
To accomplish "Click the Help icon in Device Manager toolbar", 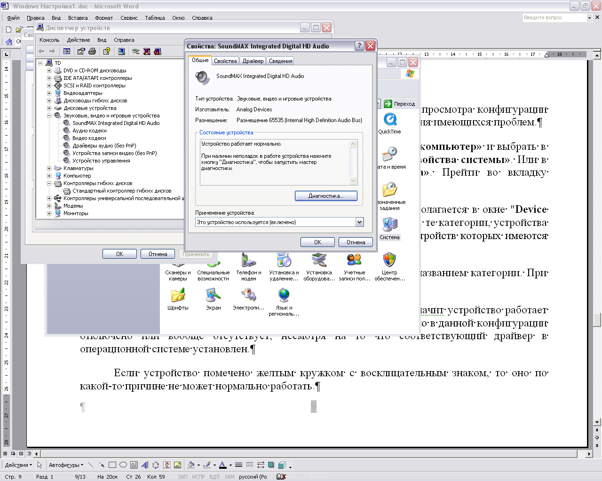I will pos(107,51).
